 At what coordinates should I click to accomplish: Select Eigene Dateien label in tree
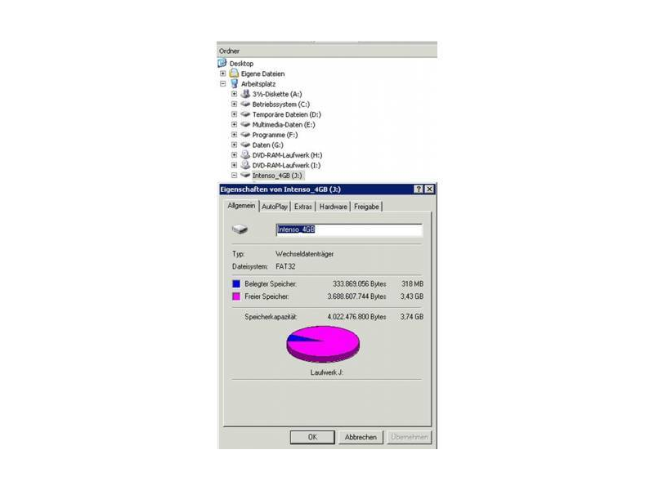(262, 73)
